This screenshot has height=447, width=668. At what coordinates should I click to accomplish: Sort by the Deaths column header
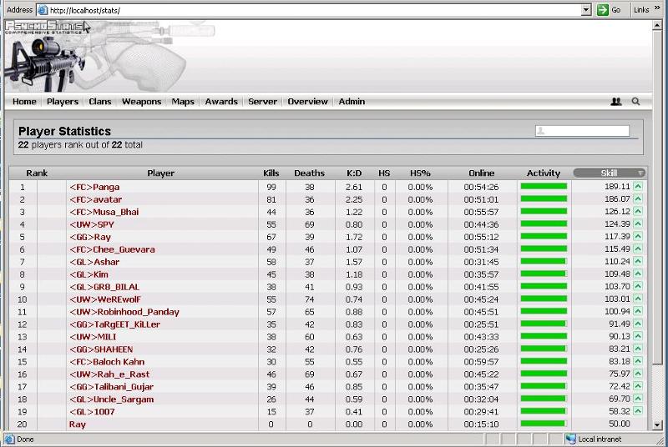(x=309, y=173)
